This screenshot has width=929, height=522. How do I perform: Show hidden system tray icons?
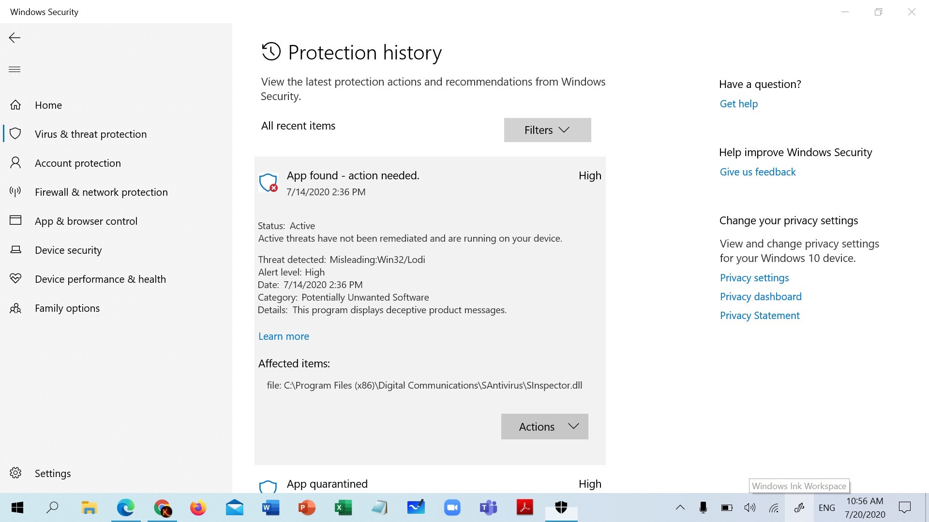680,507
